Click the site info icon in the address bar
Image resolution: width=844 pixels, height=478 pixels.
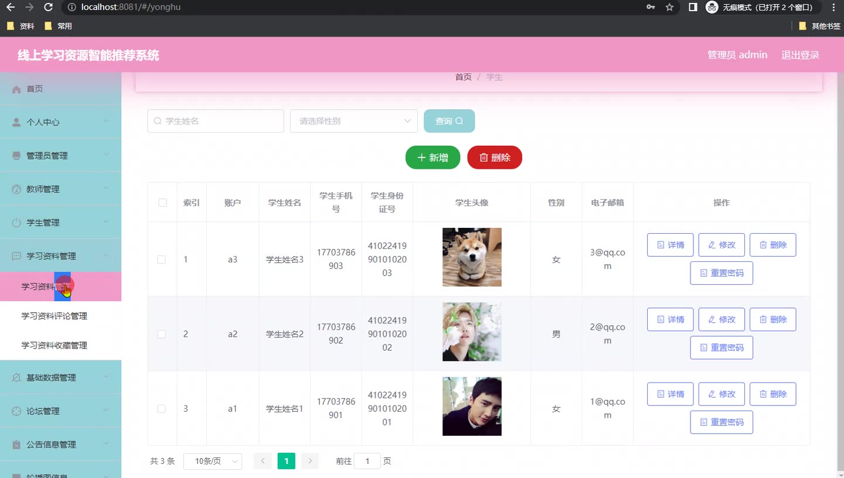tap(72, 7)
